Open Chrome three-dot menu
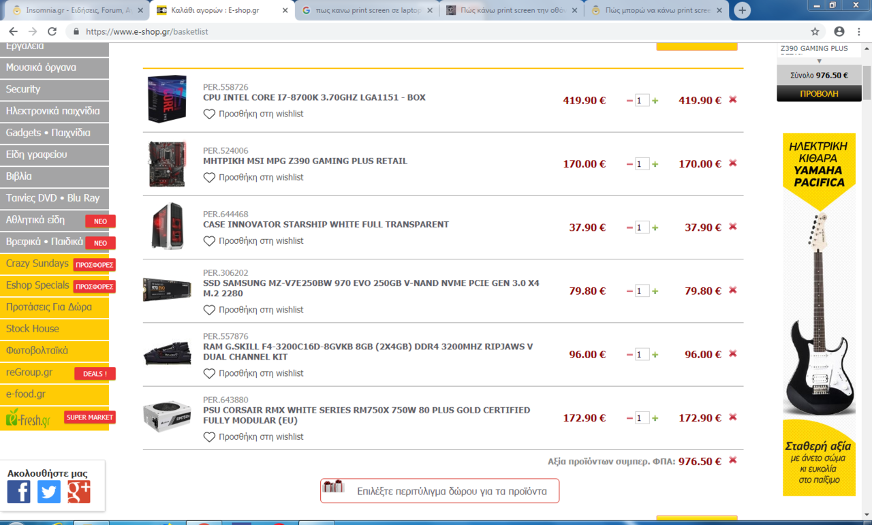 click(860, 31)
